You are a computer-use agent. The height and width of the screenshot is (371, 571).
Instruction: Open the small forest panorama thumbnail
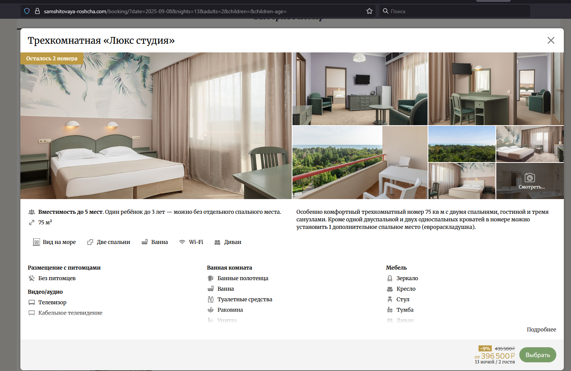(462, 144)
